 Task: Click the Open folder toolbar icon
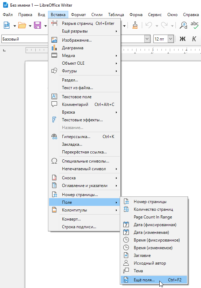pos(22,25)
